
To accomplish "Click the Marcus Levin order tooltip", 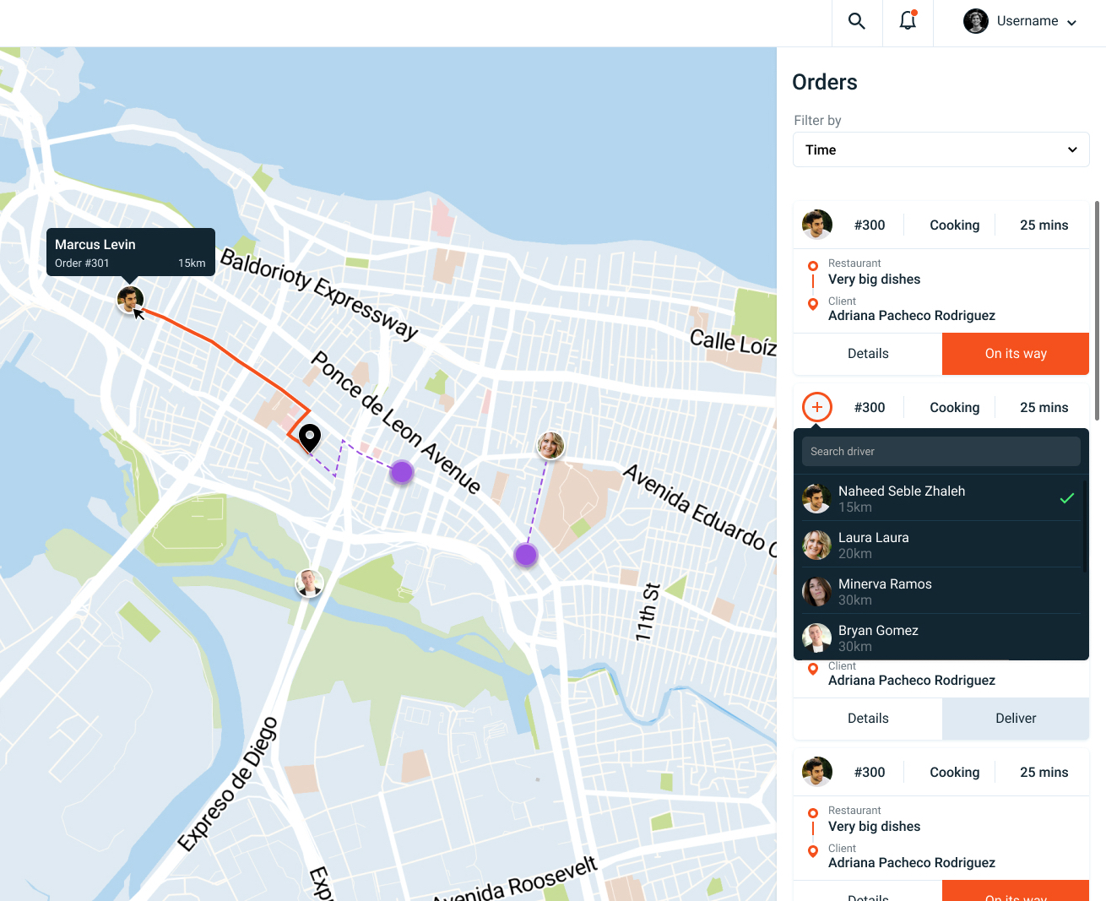I will tap(130, 252).
